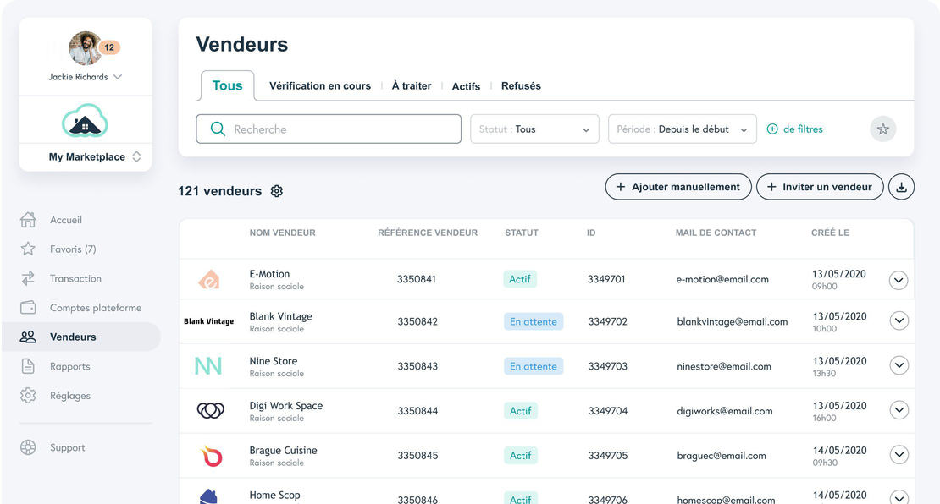Click the Blank Vintage vendor logo
The image size is (940, 504).
point(208,321)
